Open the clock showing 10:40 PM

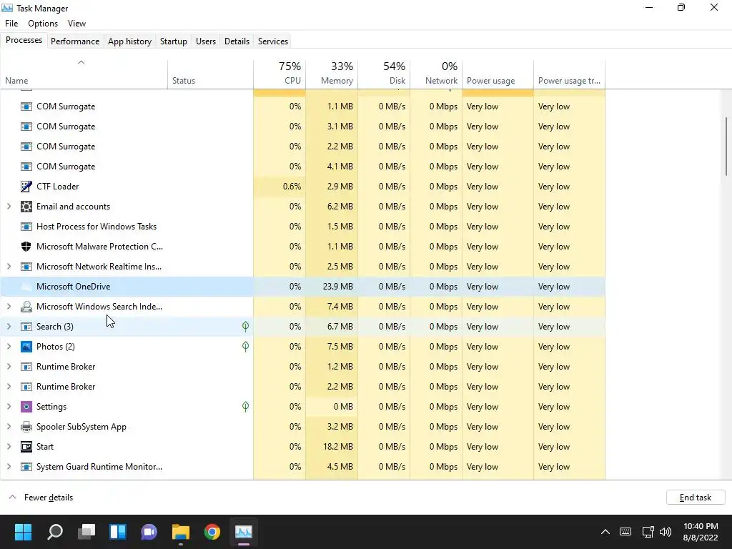click(701, 532)
